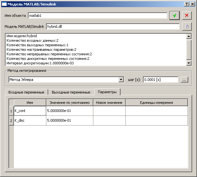Viewport: 197px width, 177px height.
Task: Open the context help question mark
Action: click(x=187, y=4)
